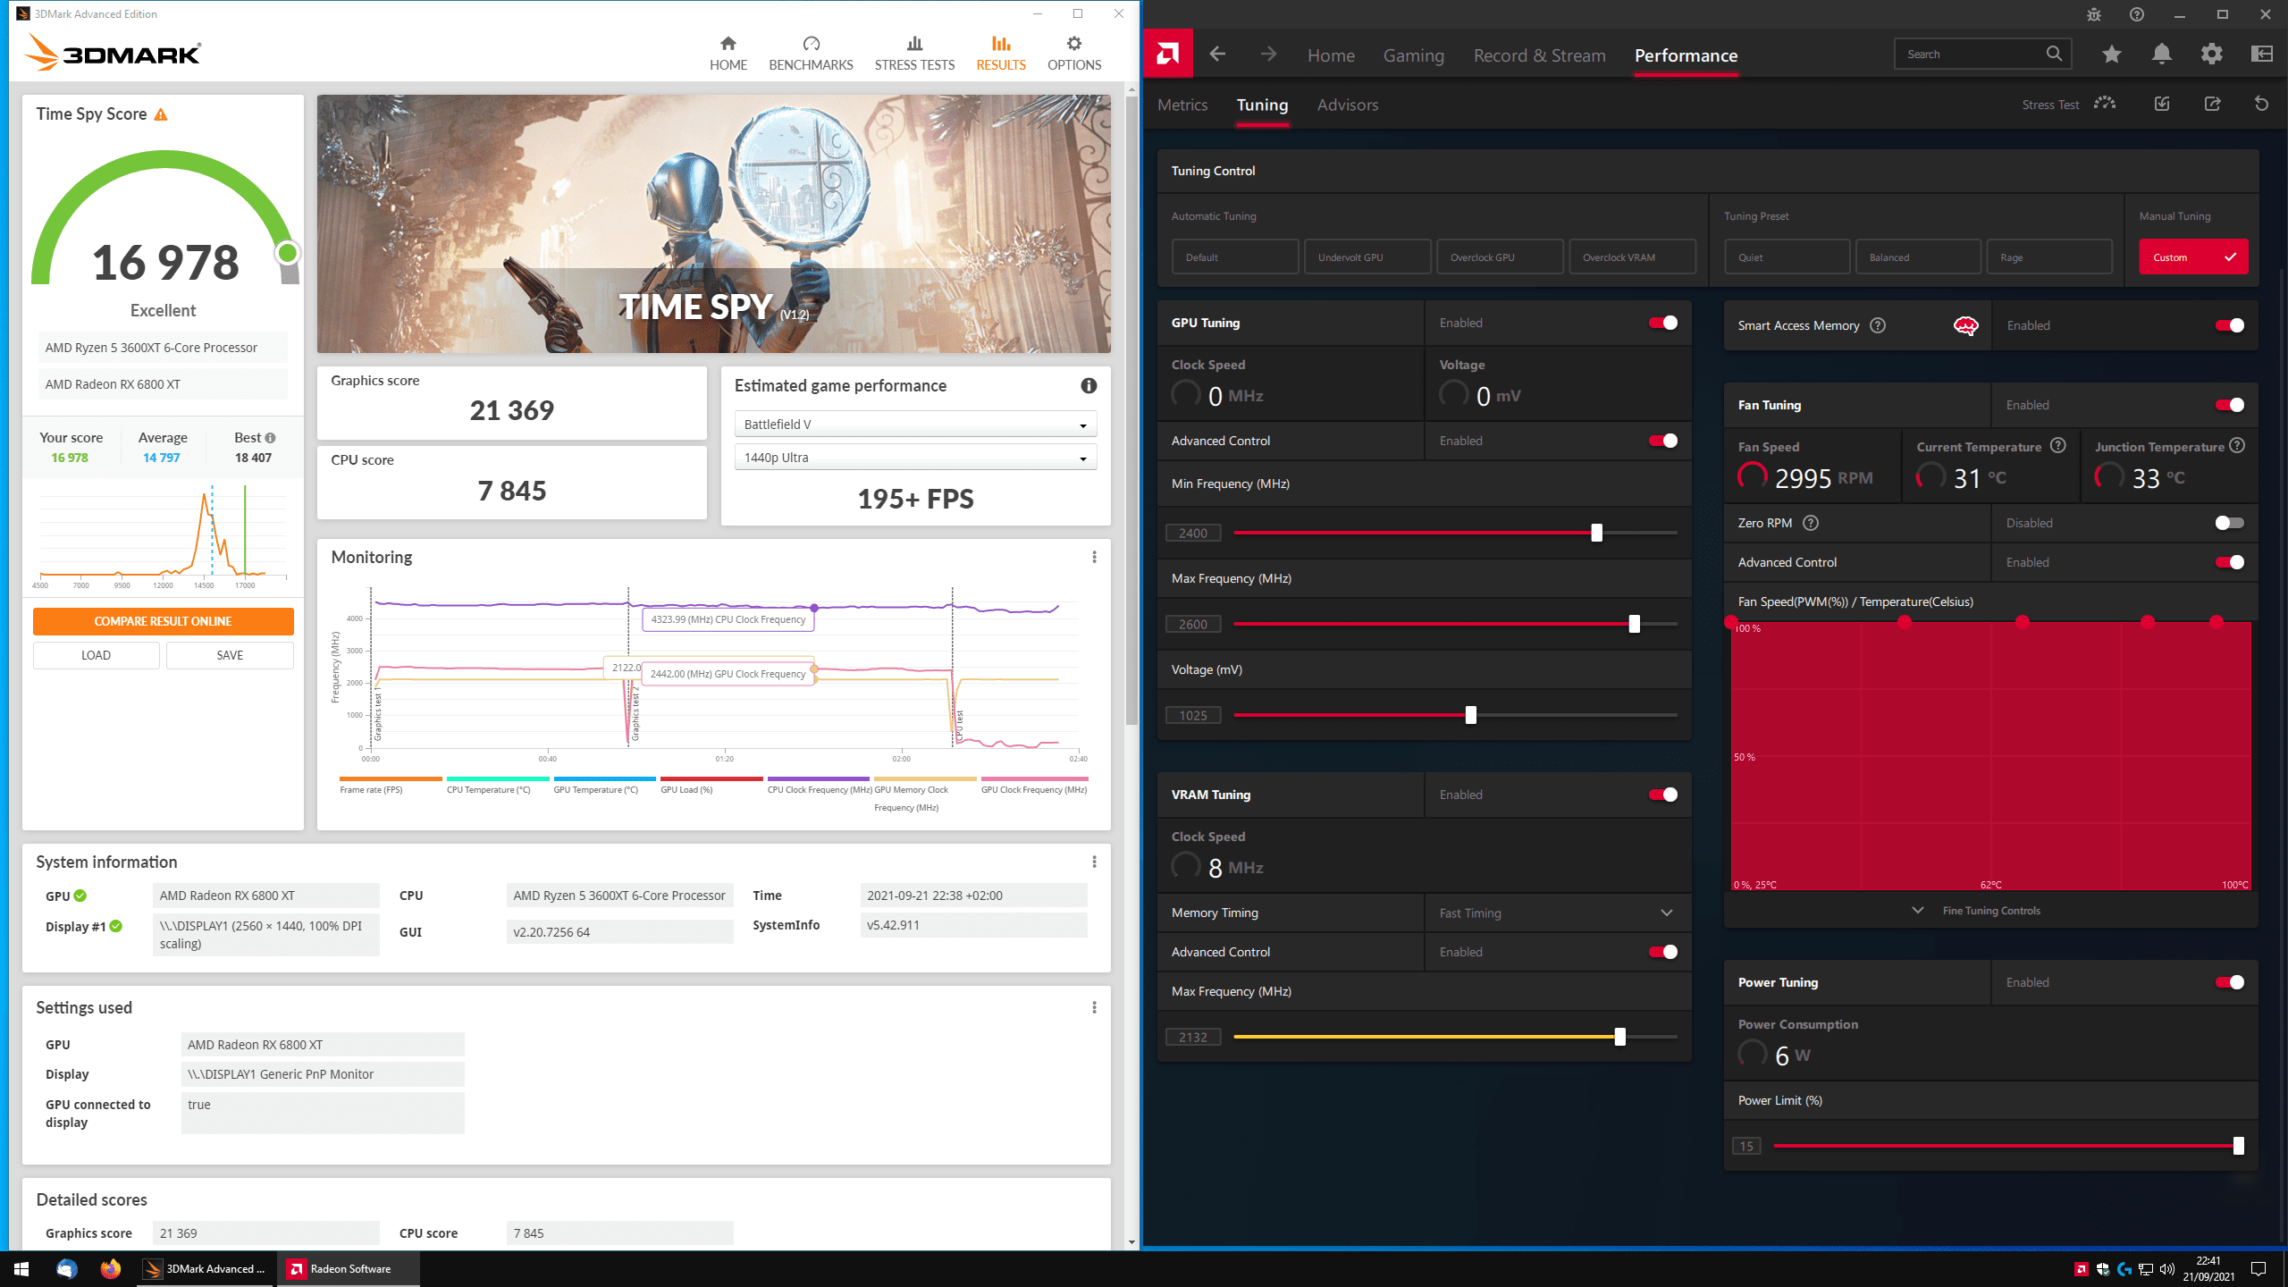Enable the Zero RPM toggle
Image resolution: width=2288 pixels, height=1287 pixels.
pyautogui.click(x=2229, y=523)
